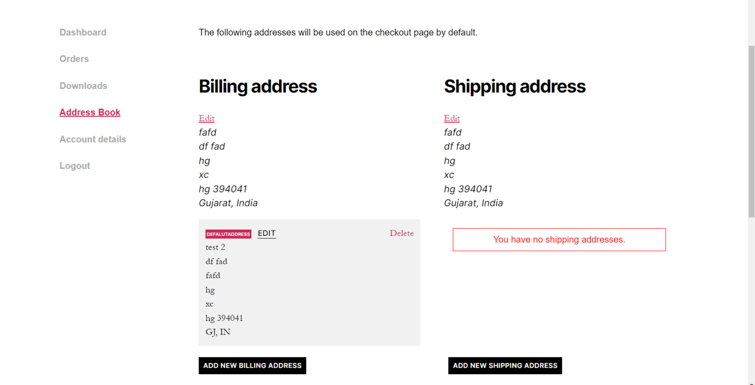Delete the test 2 billing address
The height and width of the screenshot is (385, 755).
(x=402, y=233)
